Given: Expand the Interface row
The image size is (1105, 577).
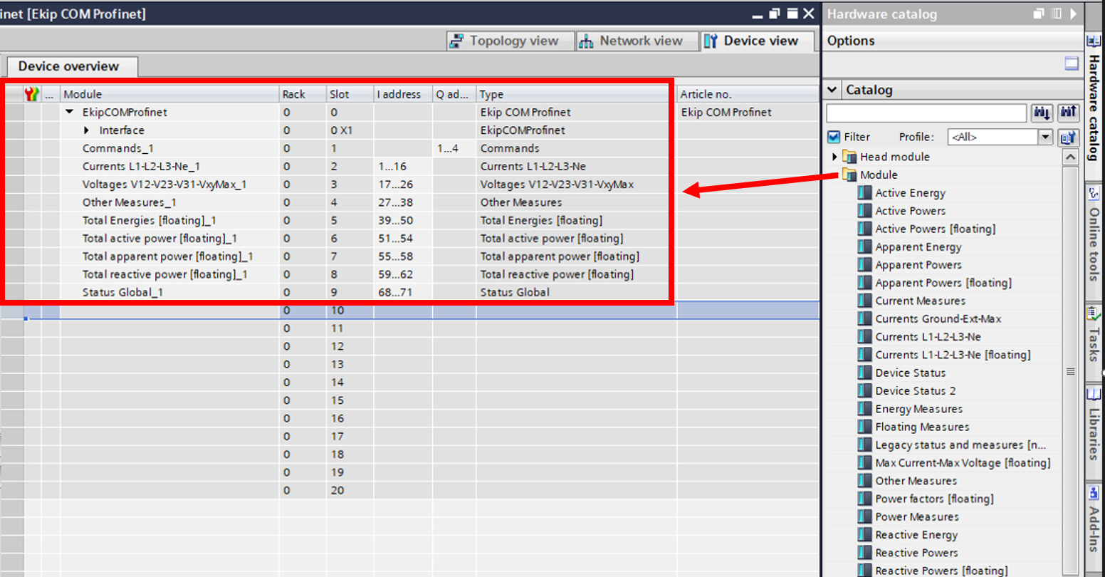Looking at the screenshot, I should (x=87, y=130).
